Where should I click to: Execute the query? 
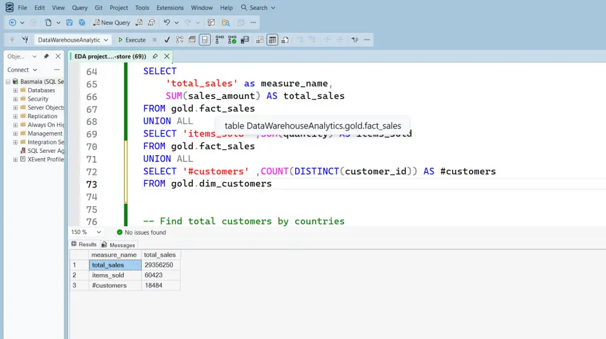point(132,40)
